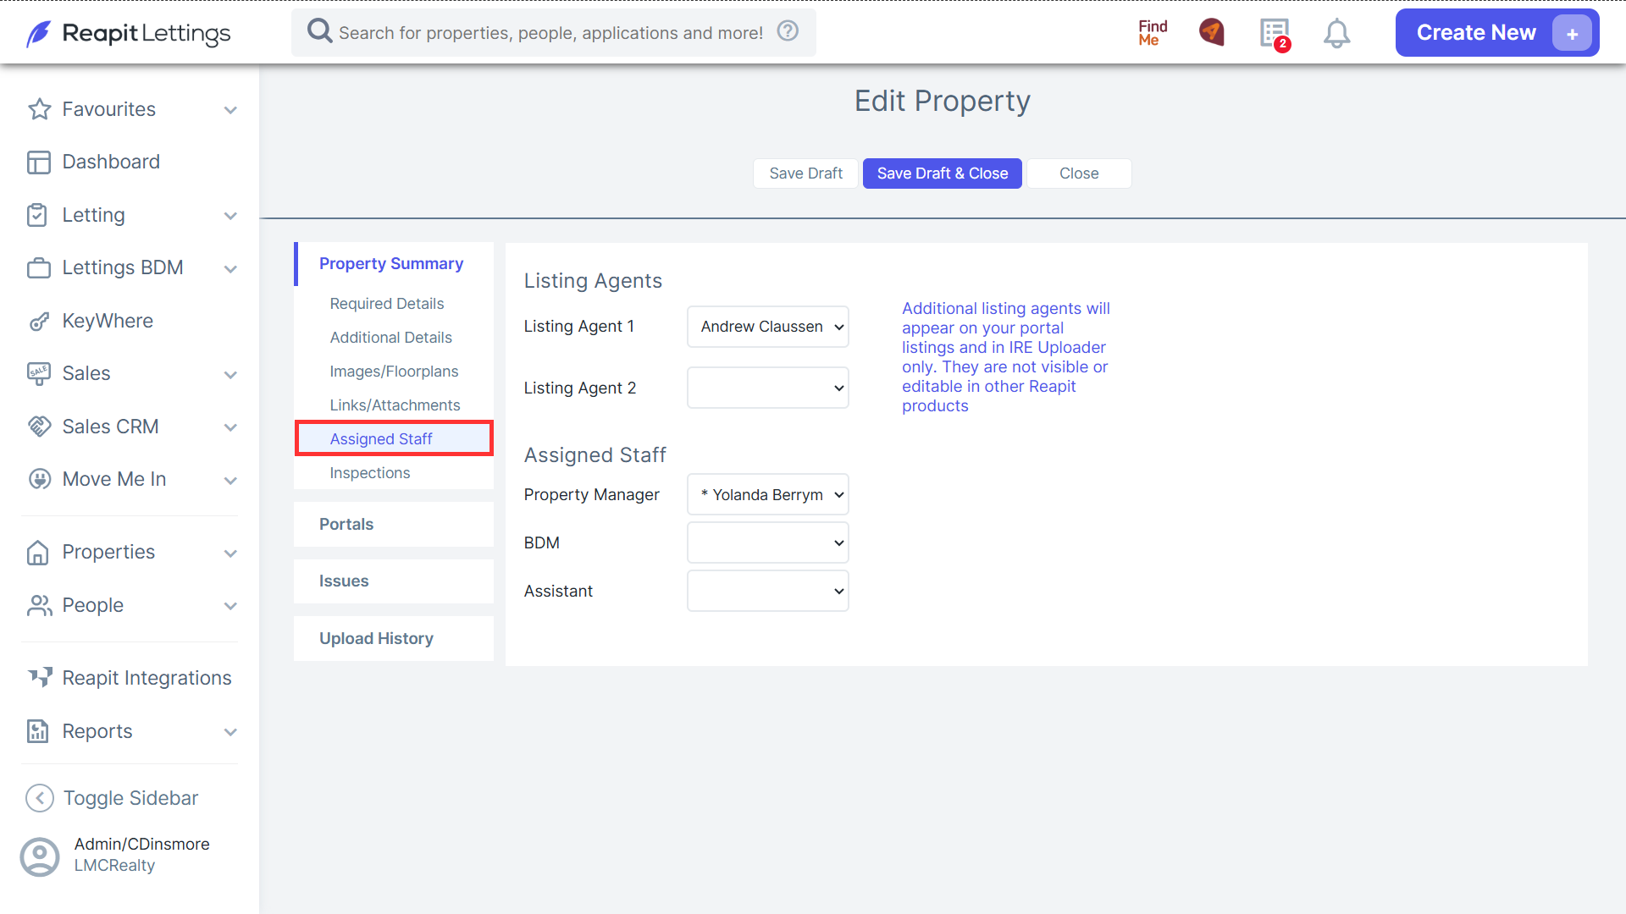Open the BDM staff dropdown

(x=767, y=542)
